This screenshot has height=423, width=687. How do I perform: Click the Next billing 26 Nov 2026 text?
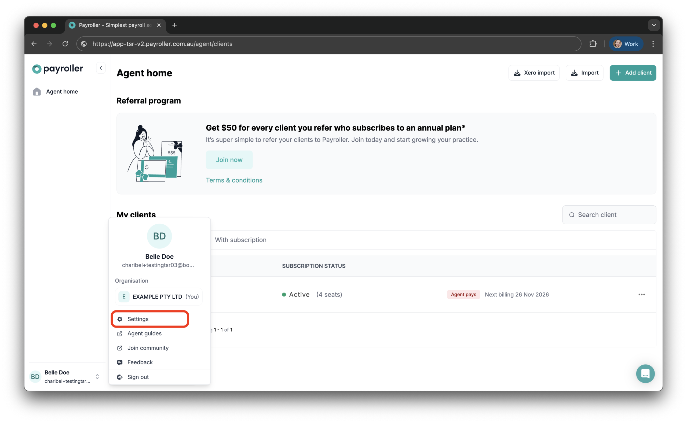point(517,294)
